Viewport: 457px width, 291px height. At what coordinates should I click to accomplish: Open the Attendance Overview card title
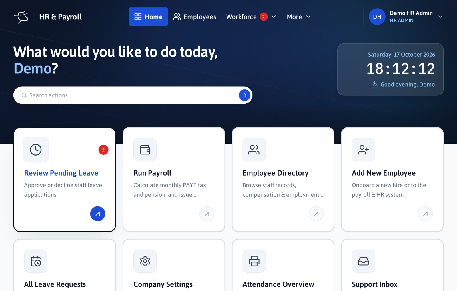pos(278,284)
